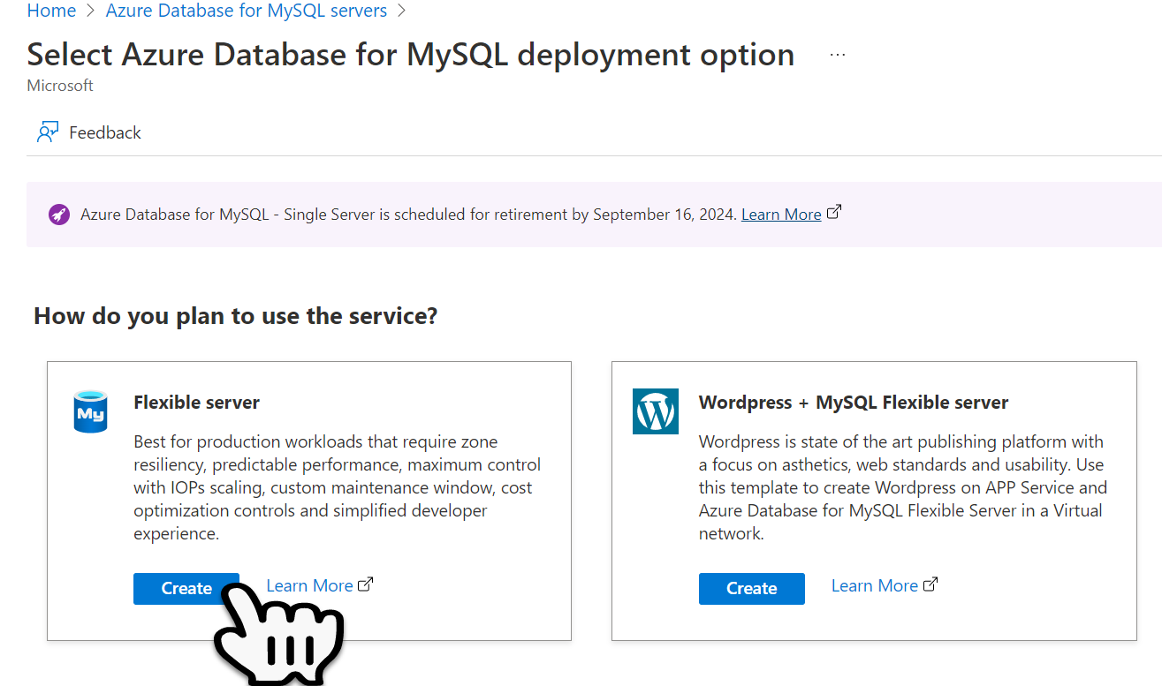
Task: Click the Flexible server MySQL database icon
Action: point(90,411)
